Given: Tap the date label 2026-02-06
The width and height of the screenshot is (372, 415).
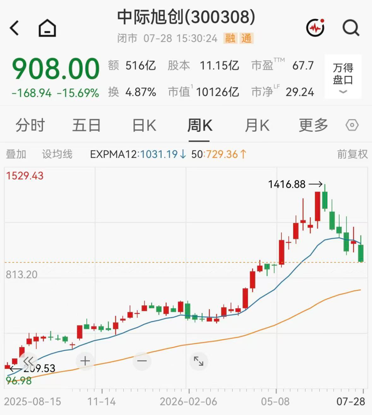Looking at the screenshot, I should 188,402.
